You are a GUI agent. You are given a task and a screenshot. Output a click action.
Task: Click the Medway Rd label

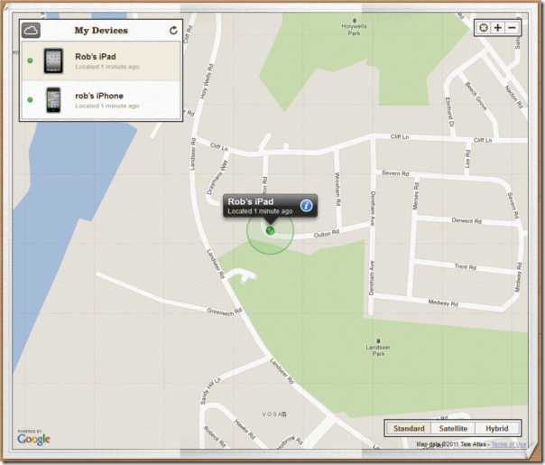tap(443, 303)
